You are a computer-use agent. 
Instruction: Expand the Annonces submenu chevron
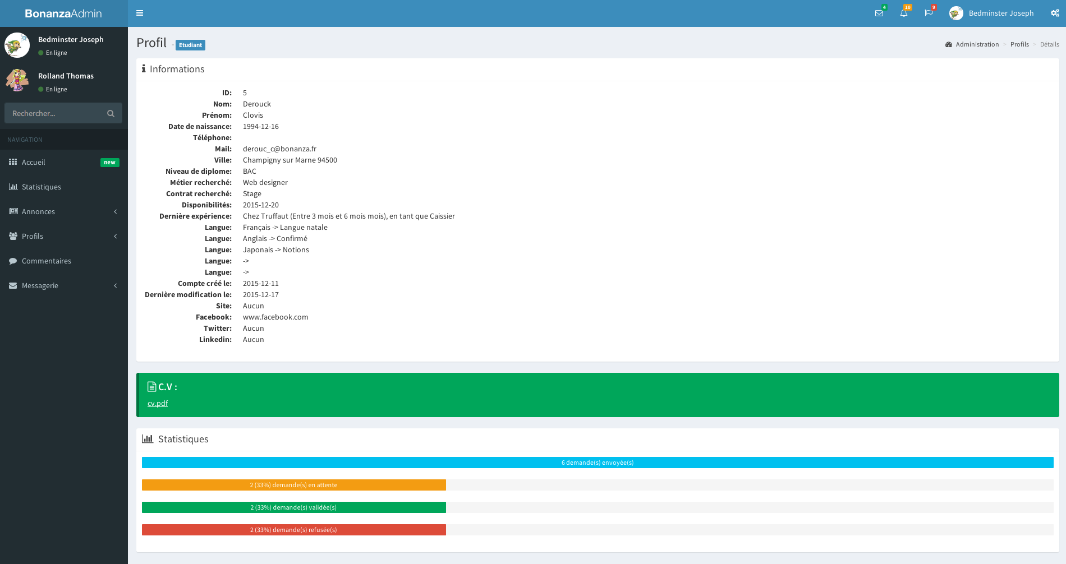116,211
